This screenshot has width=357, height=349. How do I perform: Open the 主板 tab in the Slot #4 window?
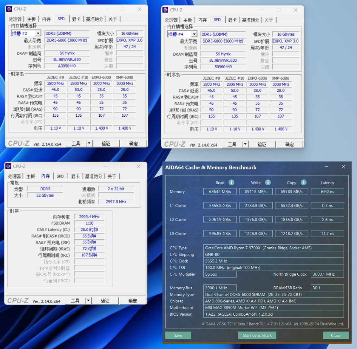click(x=187, y=20)
